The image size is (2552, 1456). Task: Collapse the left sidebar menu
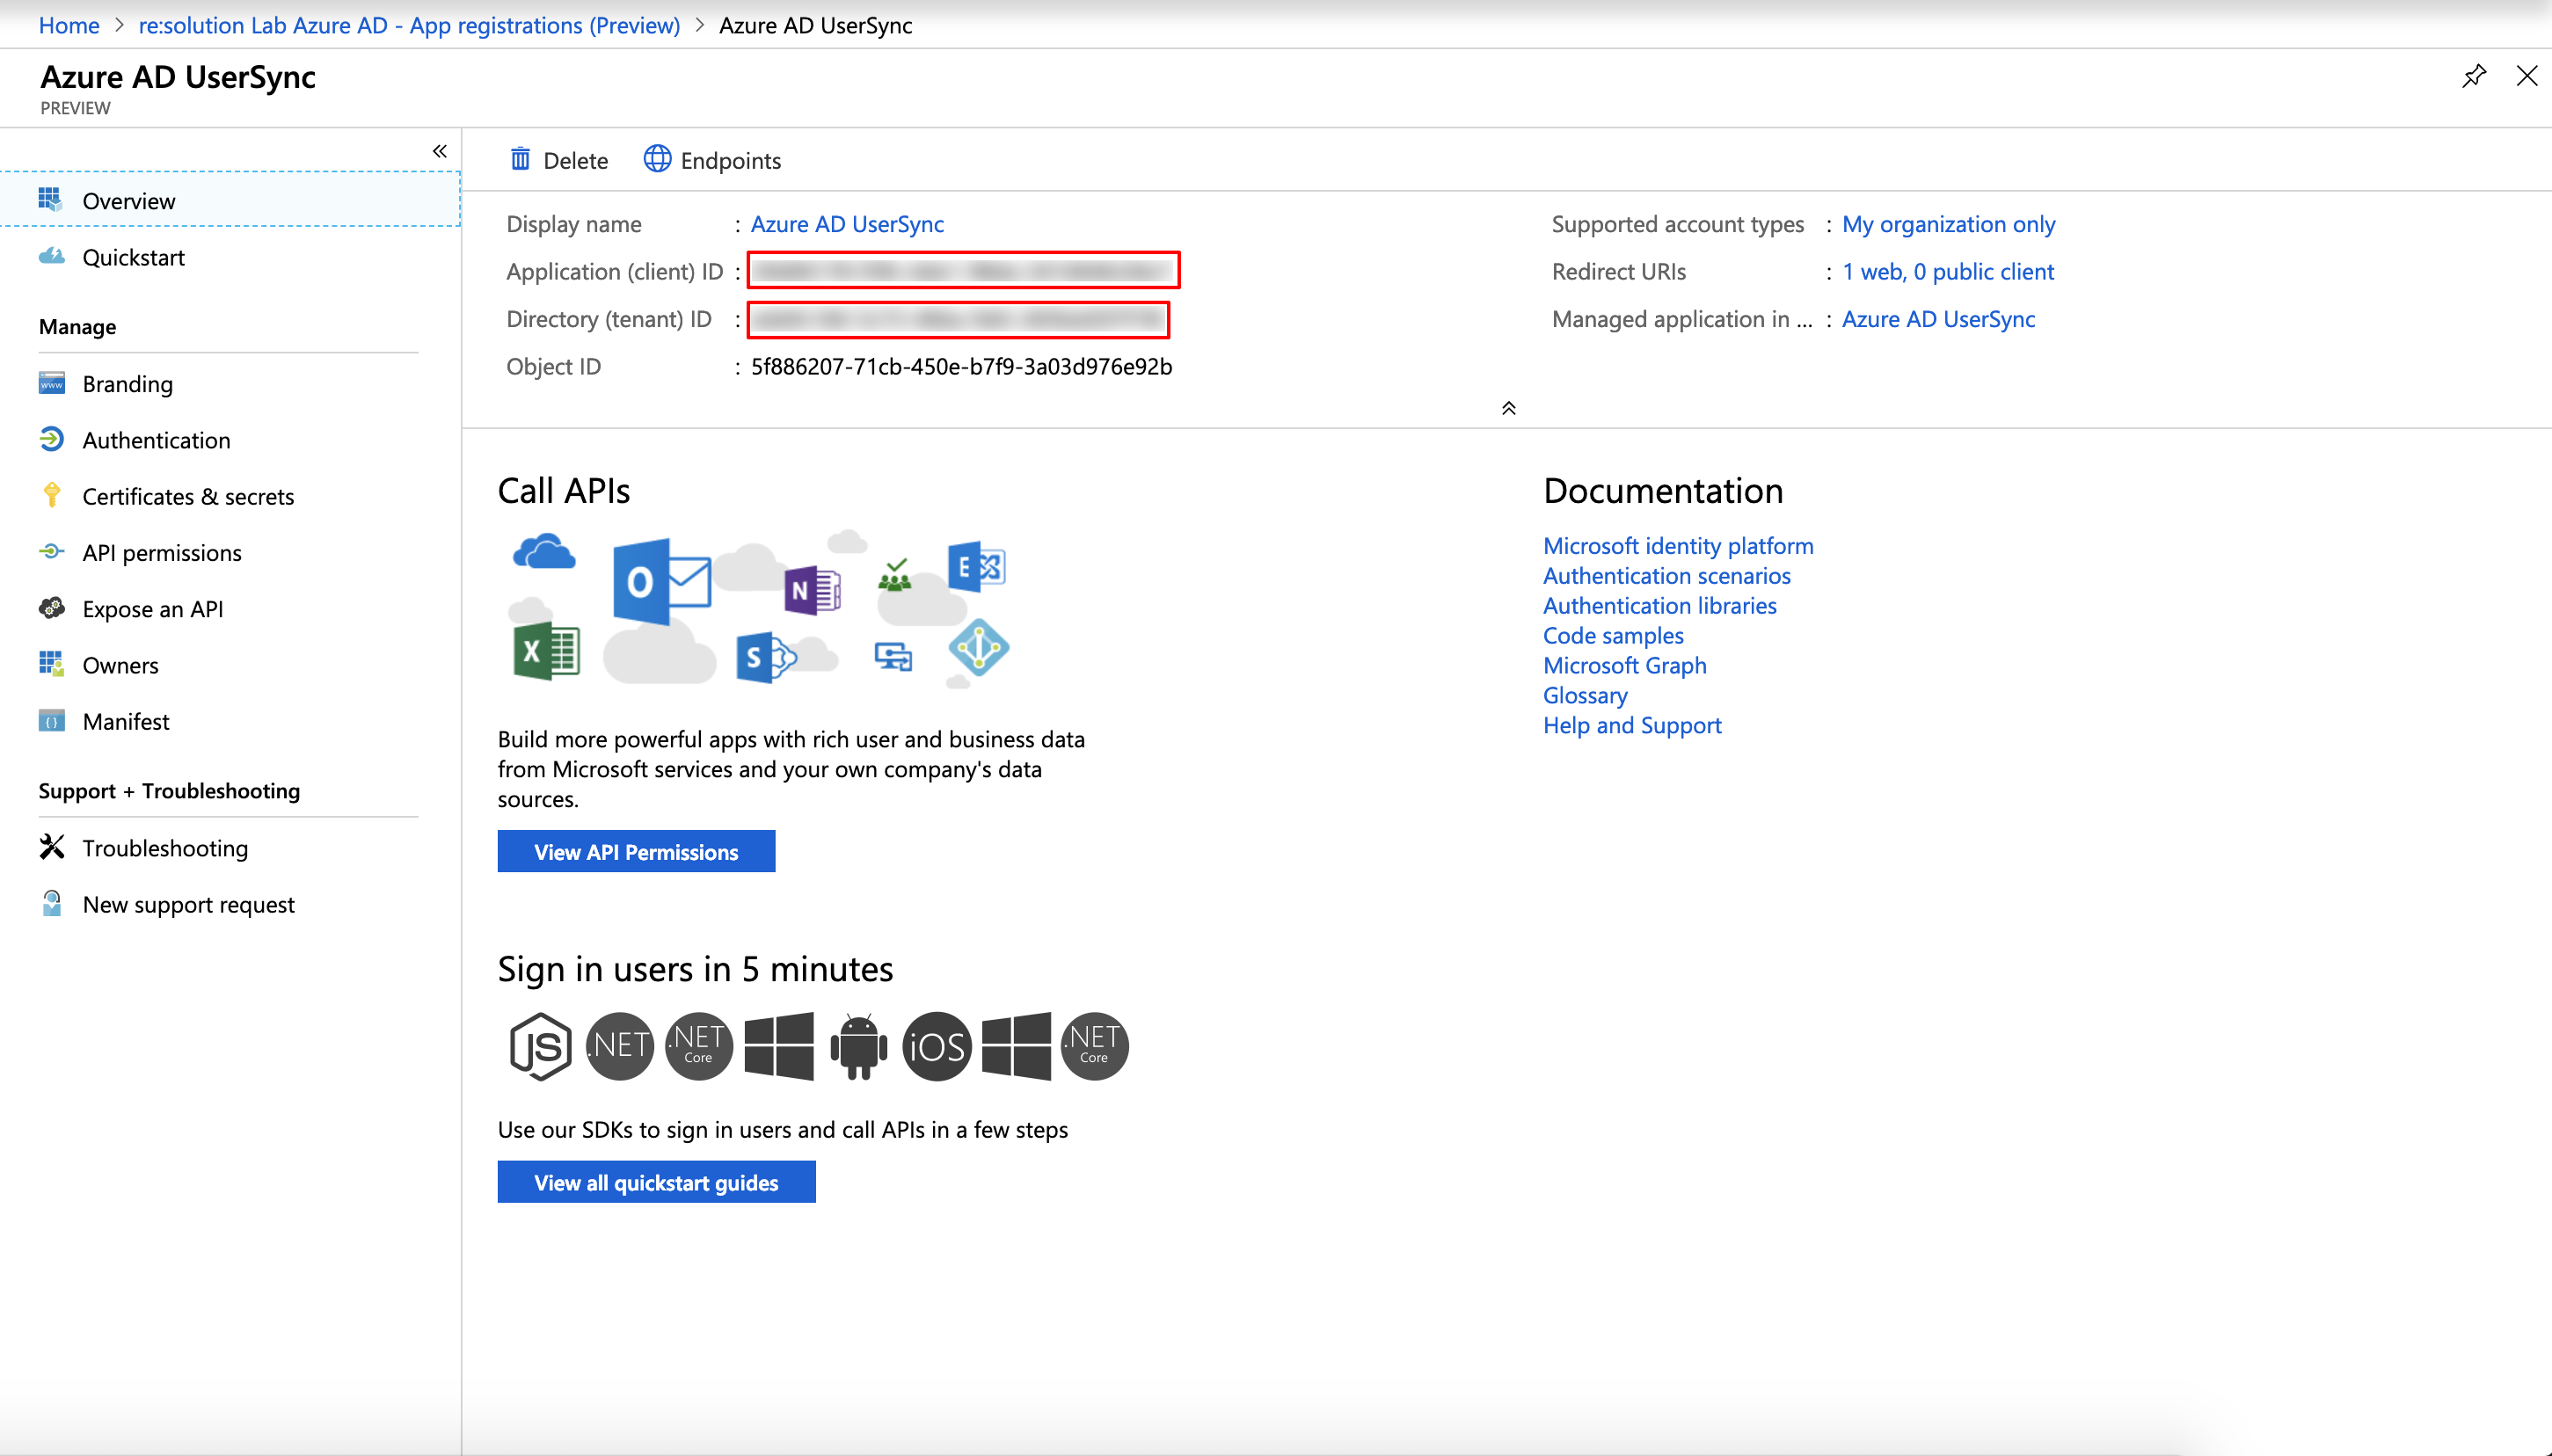tap(439, 151)
